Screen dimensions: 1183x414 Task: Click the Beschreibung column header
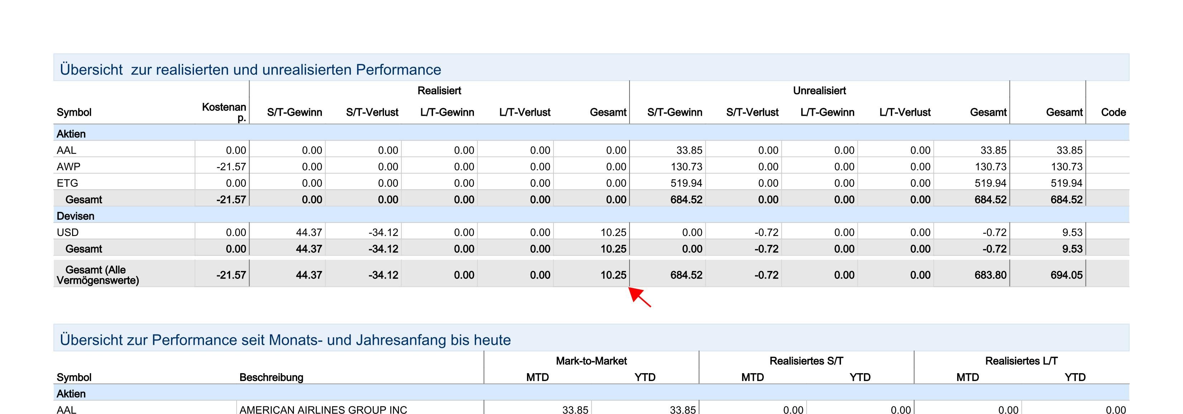coord(271,377)
